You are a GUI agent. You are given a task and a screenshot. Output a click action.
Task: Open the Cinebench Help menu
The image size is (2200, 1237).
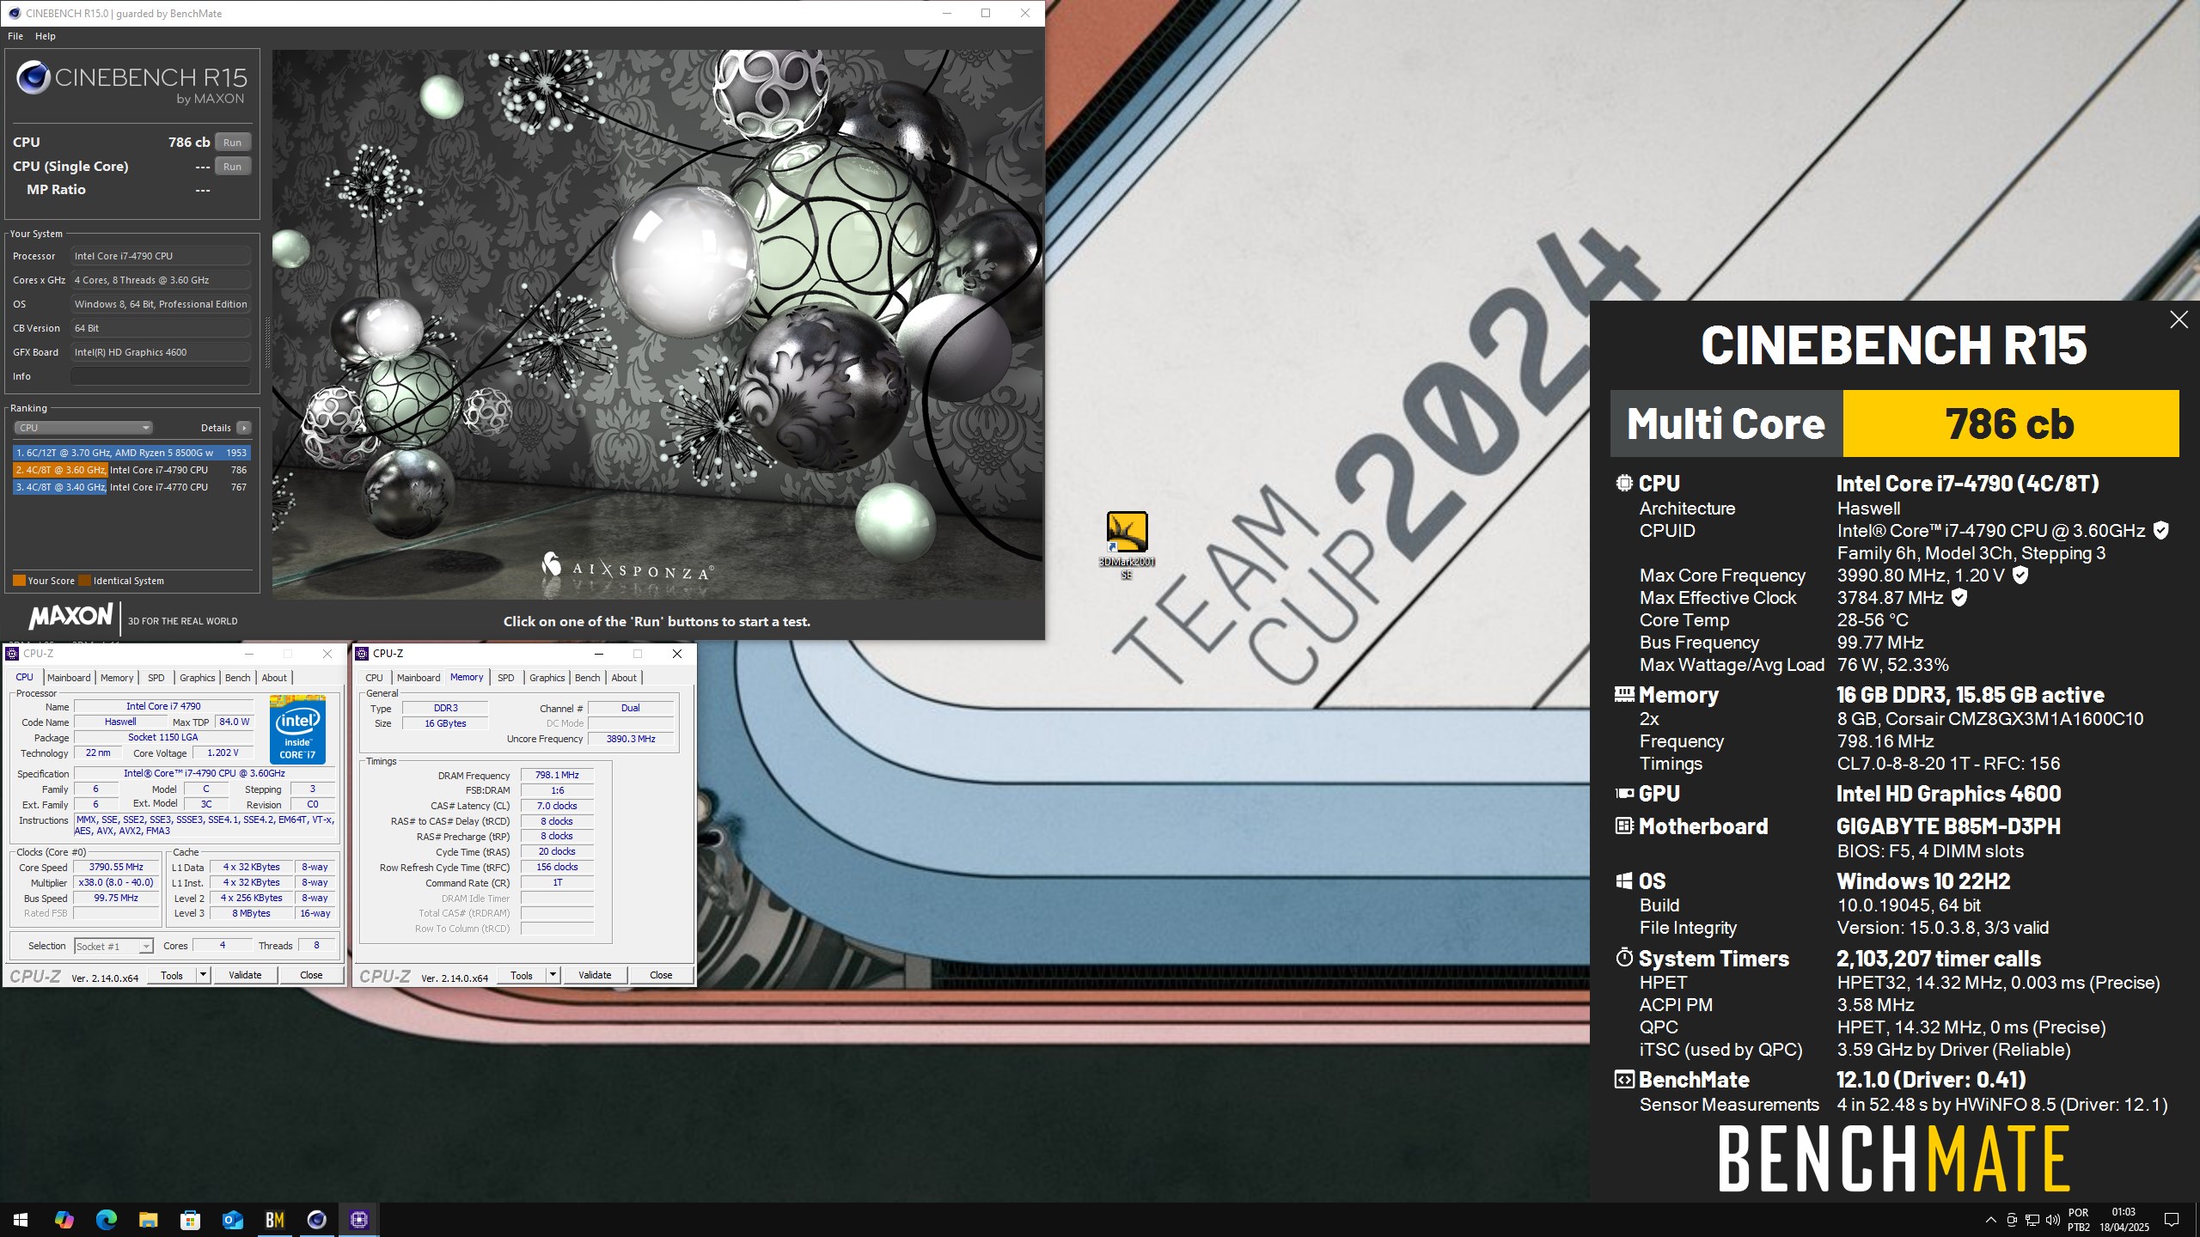pos(46,36)
